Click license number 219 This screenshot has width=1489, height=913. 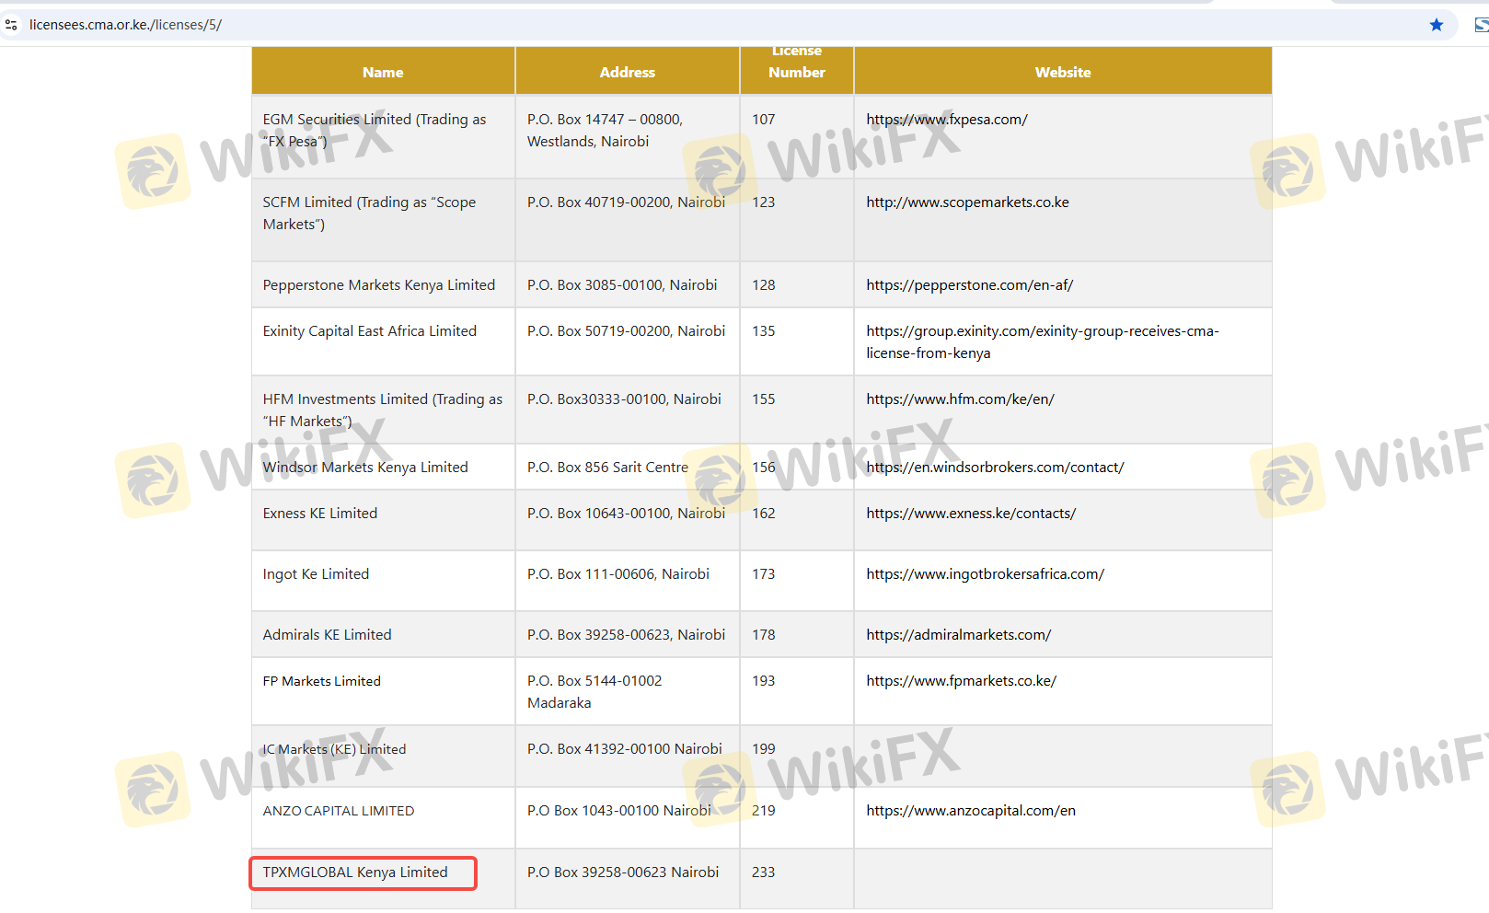764,811
